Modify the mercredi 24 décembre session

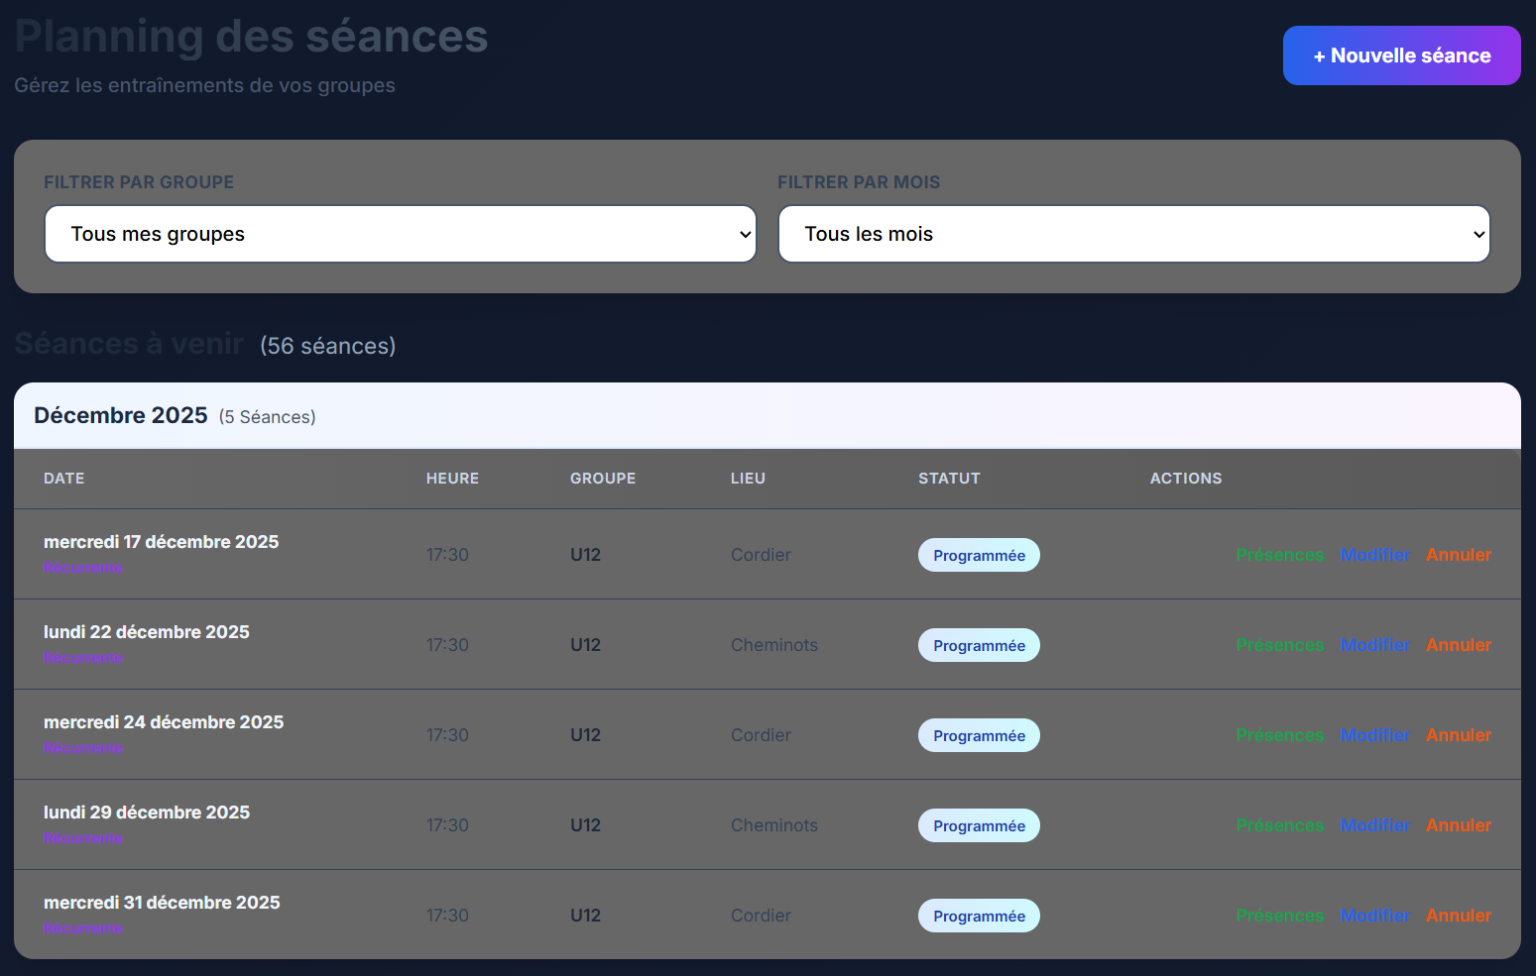click(1374, 735)
